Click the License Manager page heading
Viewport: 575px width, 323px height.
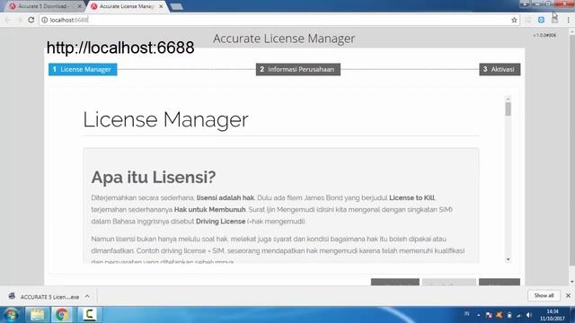pos(165,119)
